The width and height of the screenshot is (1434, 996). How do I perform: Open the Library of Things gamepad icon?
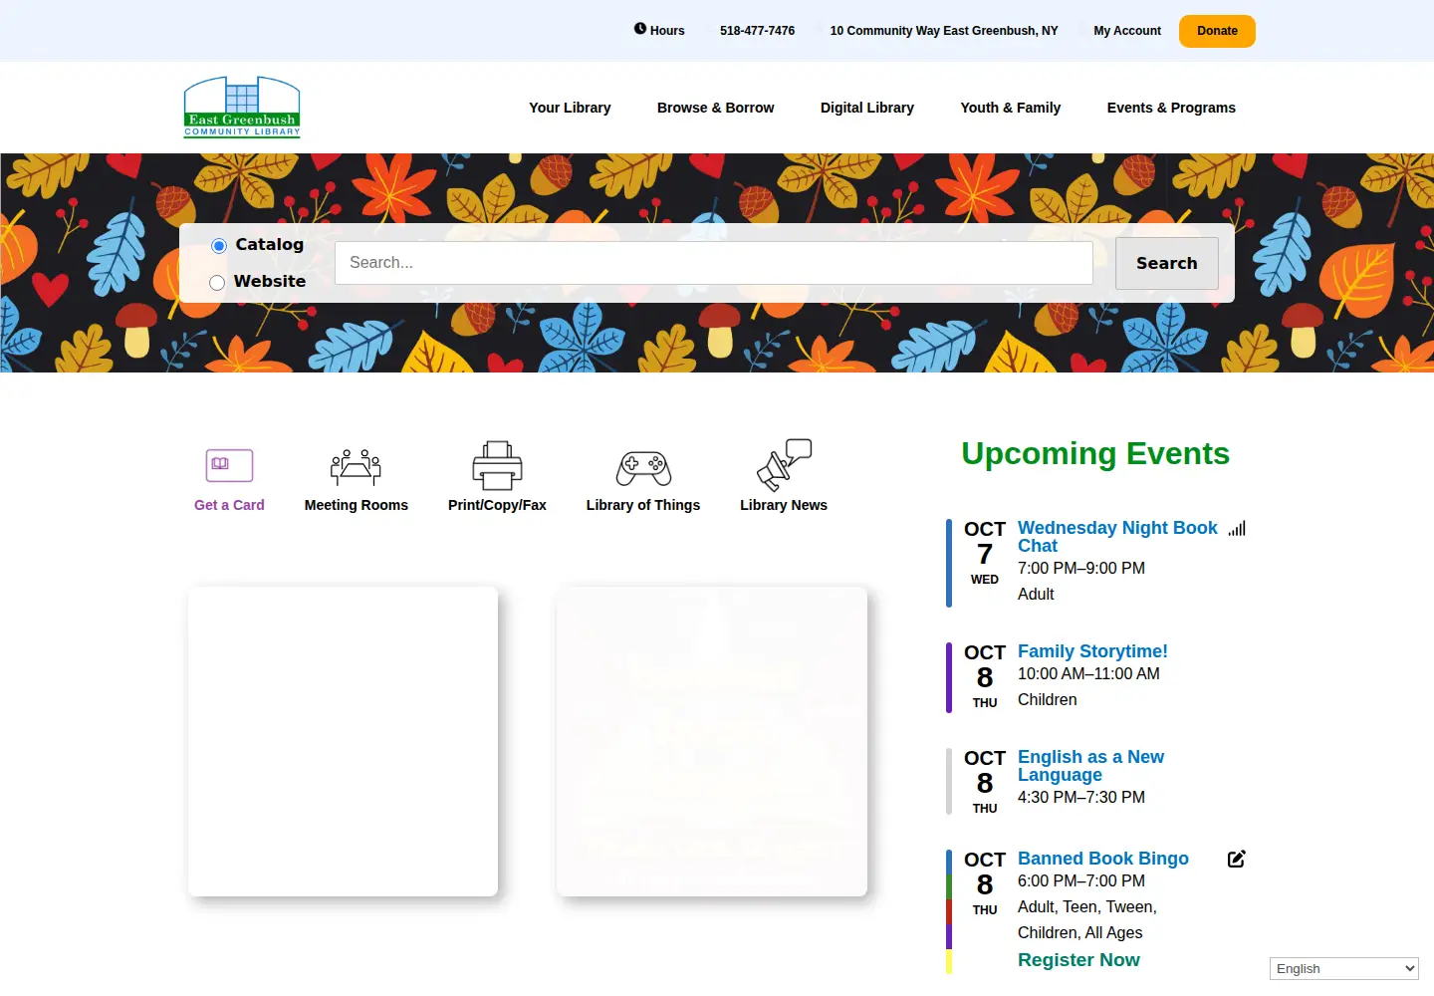coord(643,467)
